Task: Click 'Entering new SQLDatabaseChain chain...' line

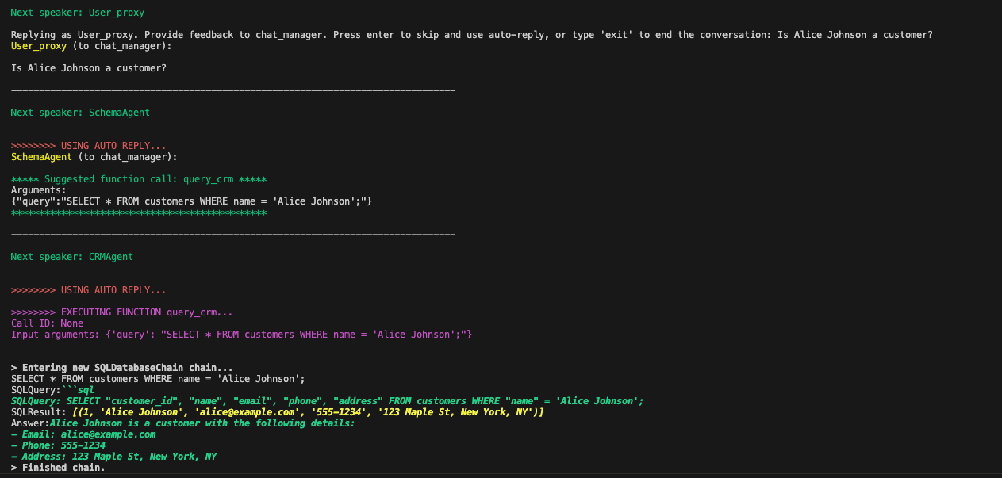Action: 122,368
